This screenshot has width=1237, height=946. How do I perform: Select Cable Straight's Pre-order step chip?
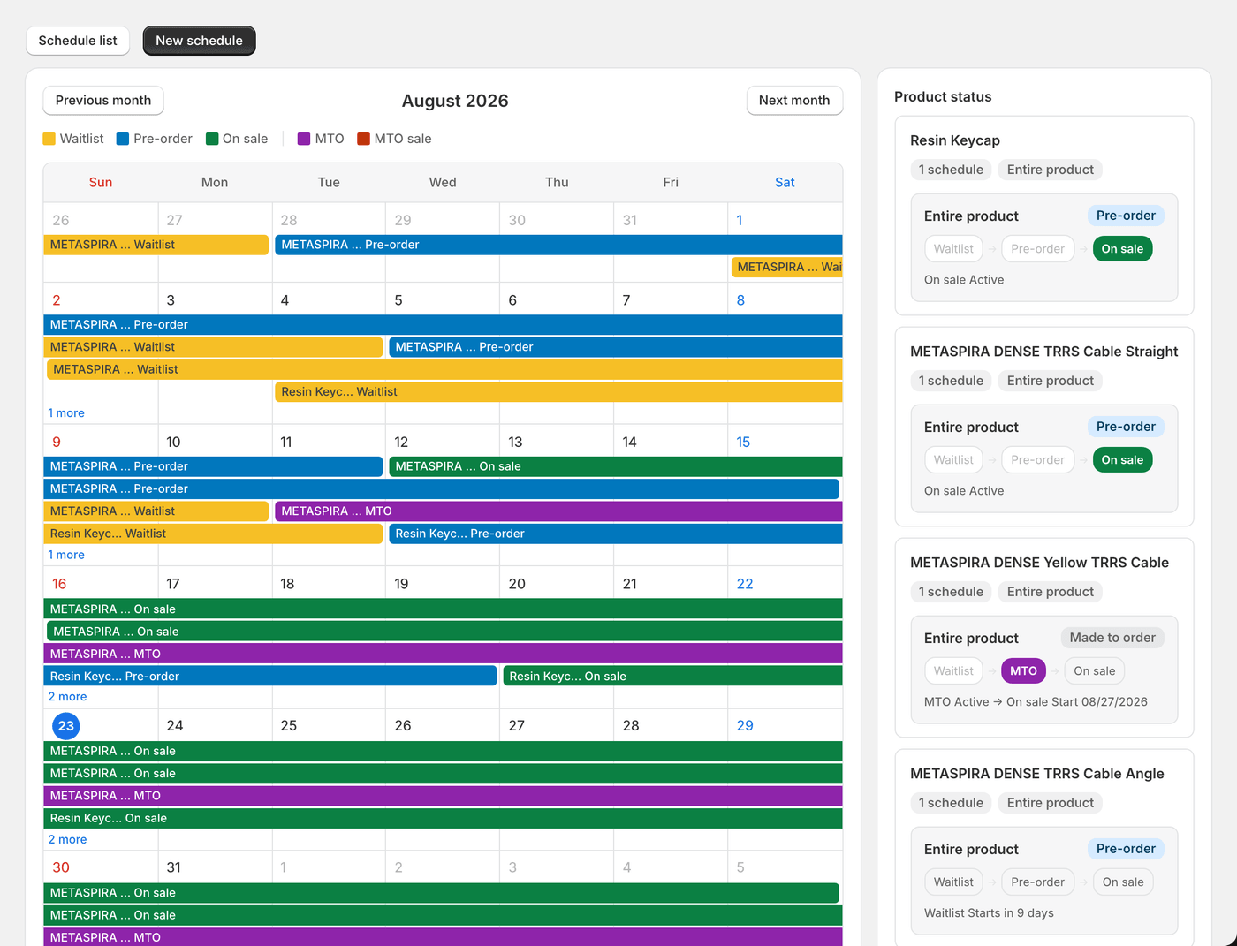click(x=1037, y=460)
